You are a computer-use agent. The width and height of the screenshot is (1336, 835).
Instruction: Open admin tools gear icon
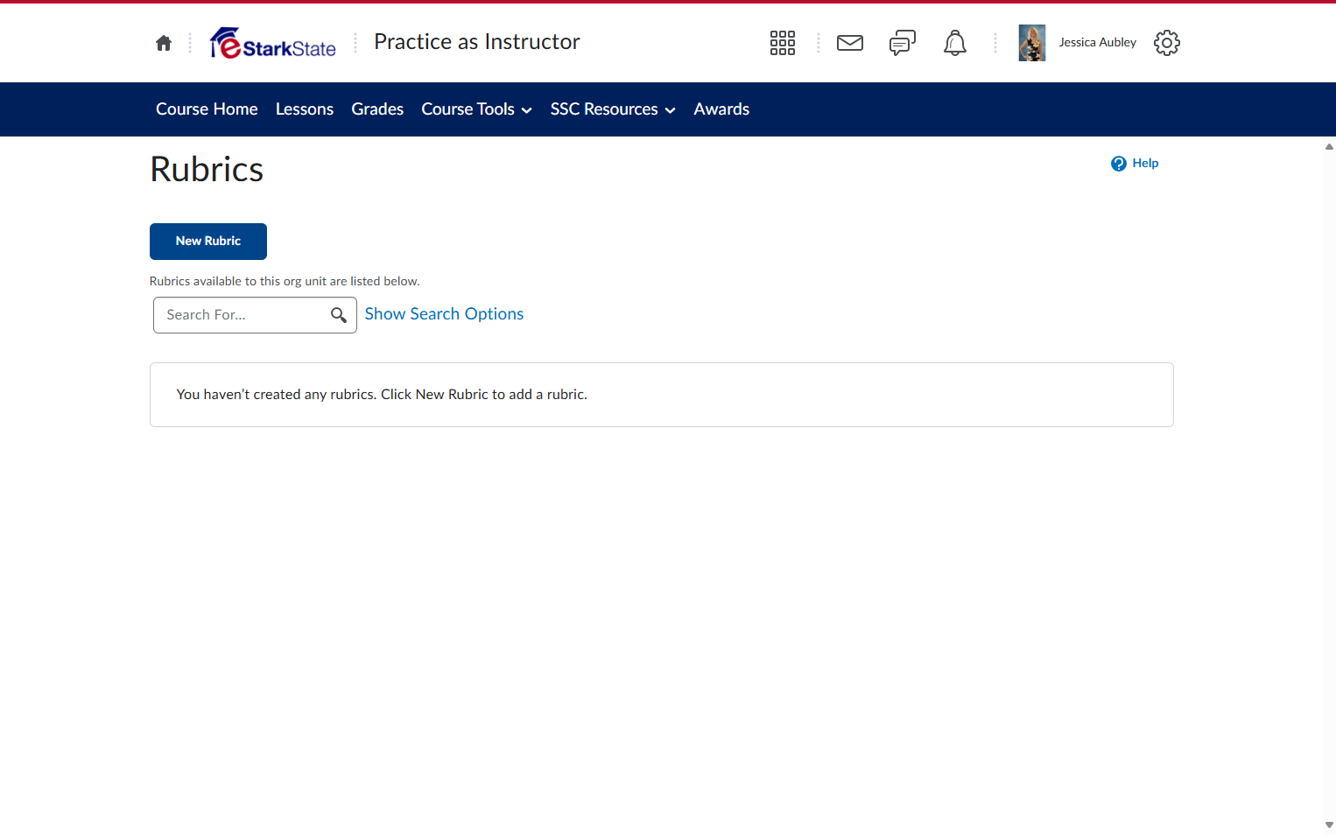(x=1167, y=43)
